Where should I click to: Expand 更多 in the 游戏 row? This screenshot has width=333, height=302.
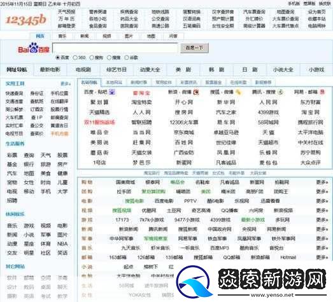coord(322,220)
